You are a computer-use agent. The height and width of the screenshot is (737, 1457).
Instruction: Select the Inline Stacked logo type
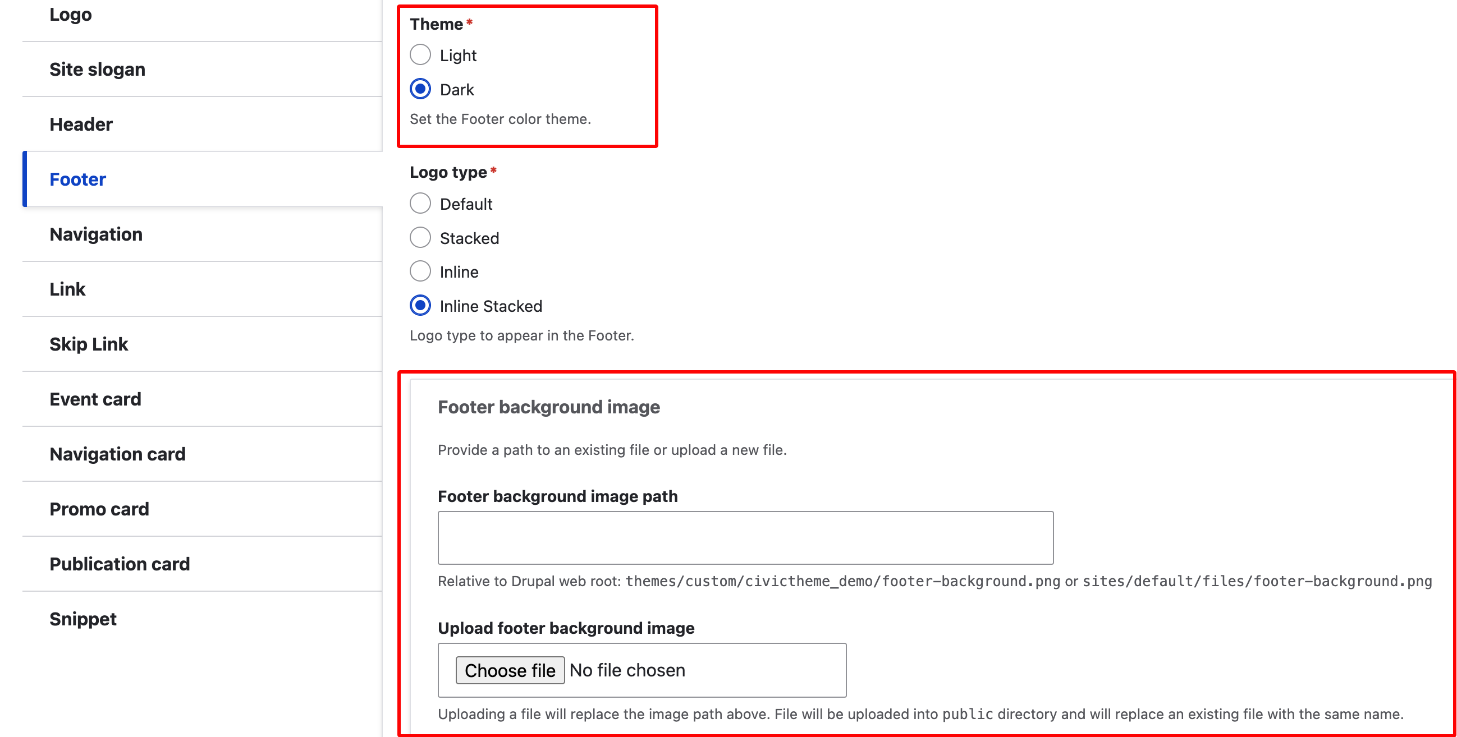point(420,306)
